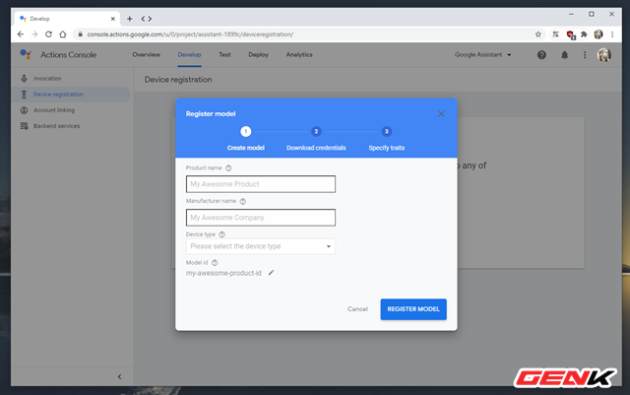The height and width of the screenshot is (395, 630).
Task: Switch to the Test tab
Action: point(224,55)
